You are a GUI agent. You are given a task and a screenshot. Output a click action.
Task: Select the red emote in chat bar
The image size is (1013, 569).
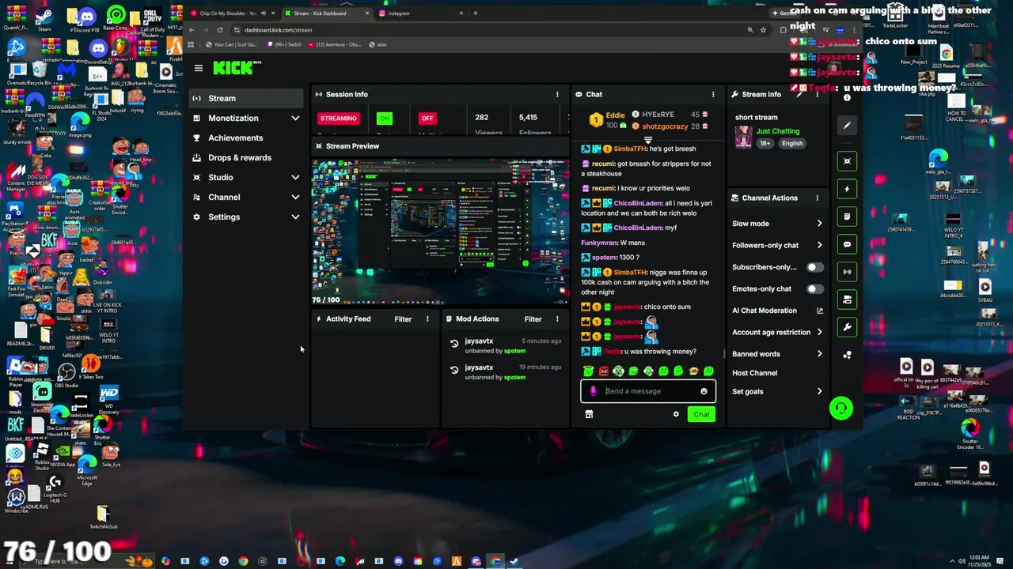point(603,371)
